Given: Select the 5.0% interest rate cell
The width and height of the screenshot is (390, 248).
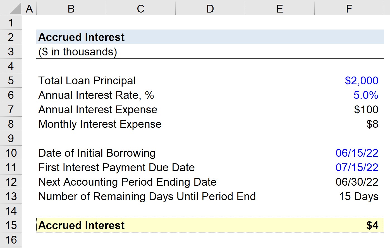Looking at the screenshot, I should click(365, 95).
